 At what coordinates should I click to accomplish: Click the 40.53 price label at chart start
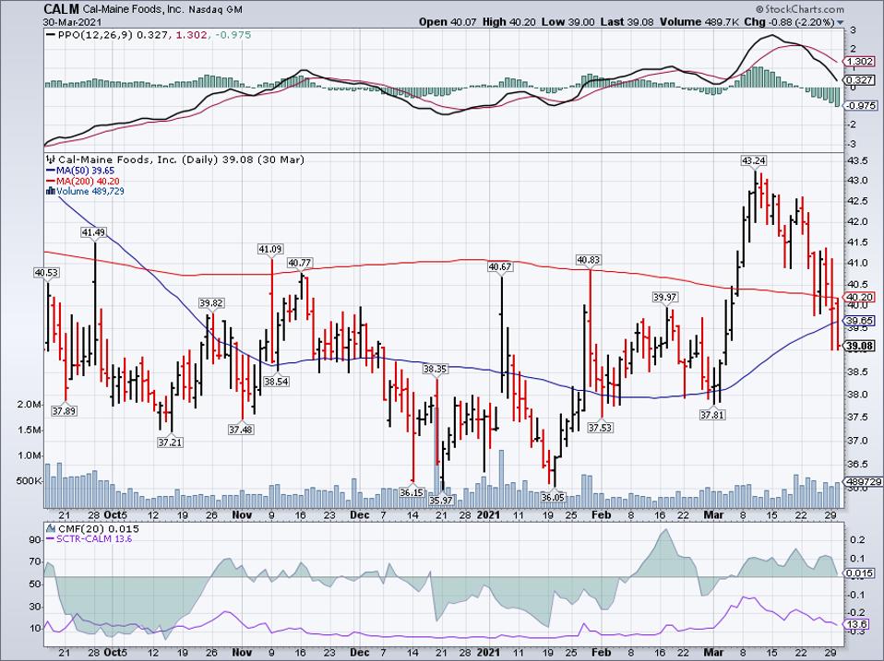click(x=46, y=273)
